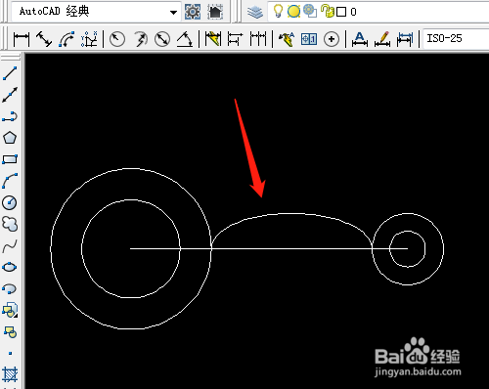Screen dimensions: 489x389
Task: Click layer 0 color swatch square
Action: point(341,12)
